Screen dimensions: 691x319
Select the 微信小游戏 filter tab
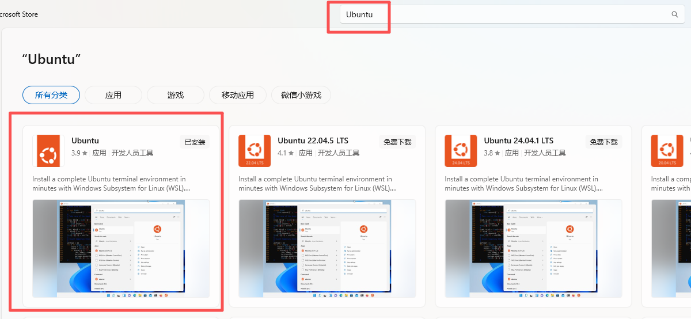coord(301,95)
